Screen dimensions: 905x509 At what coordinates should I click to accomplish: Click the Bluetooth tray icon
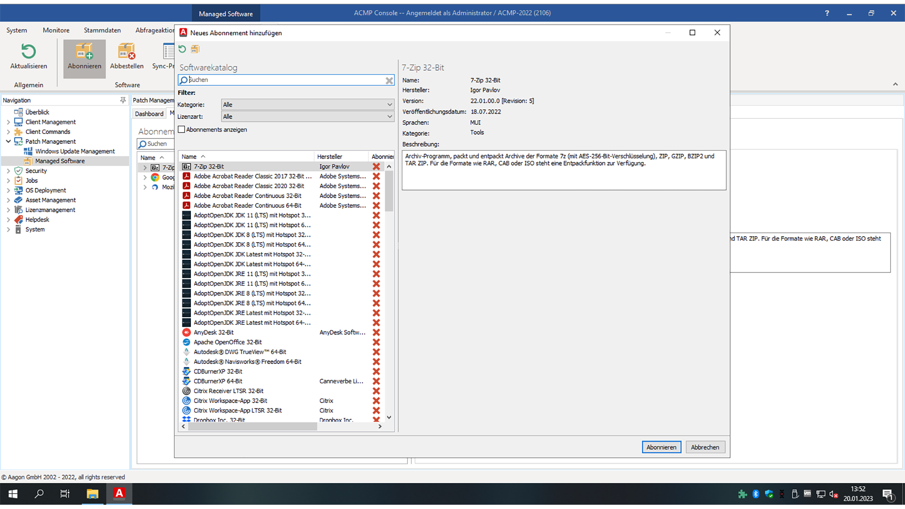click(x=756, y=494)
